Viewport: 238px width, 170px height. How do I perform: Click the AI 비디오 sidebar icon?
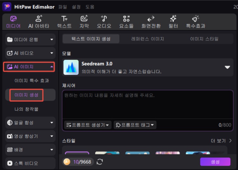point(10,53)
